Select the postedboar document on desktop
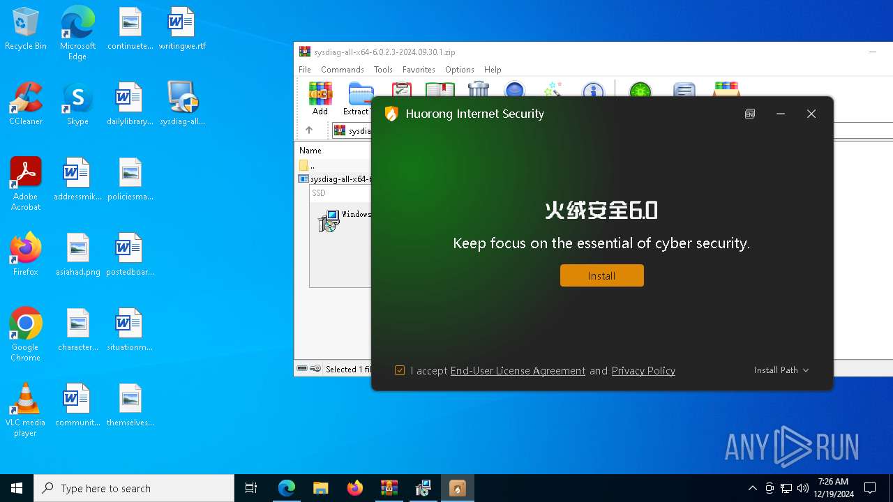Viewport: 893px width, 502px height. coord(130,254)
